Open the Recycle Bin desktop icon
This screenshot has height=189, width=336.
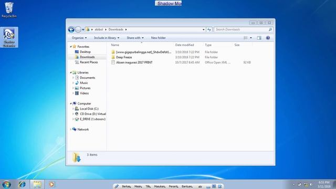(x=9, y=10)
